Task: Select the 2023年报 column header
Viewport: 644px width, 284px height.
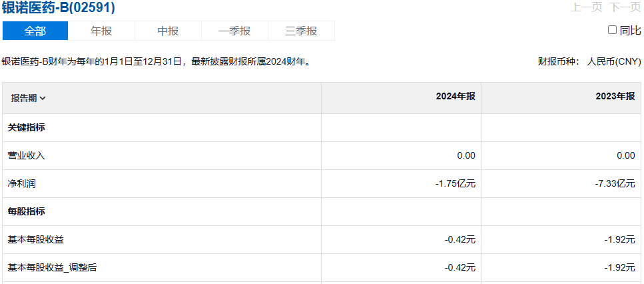Action: 615,97
